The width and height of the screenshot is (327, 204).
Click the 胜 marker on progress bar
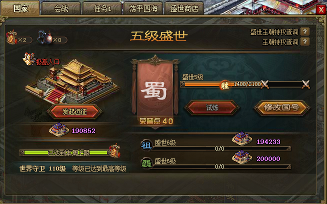[x=224, y=84]
